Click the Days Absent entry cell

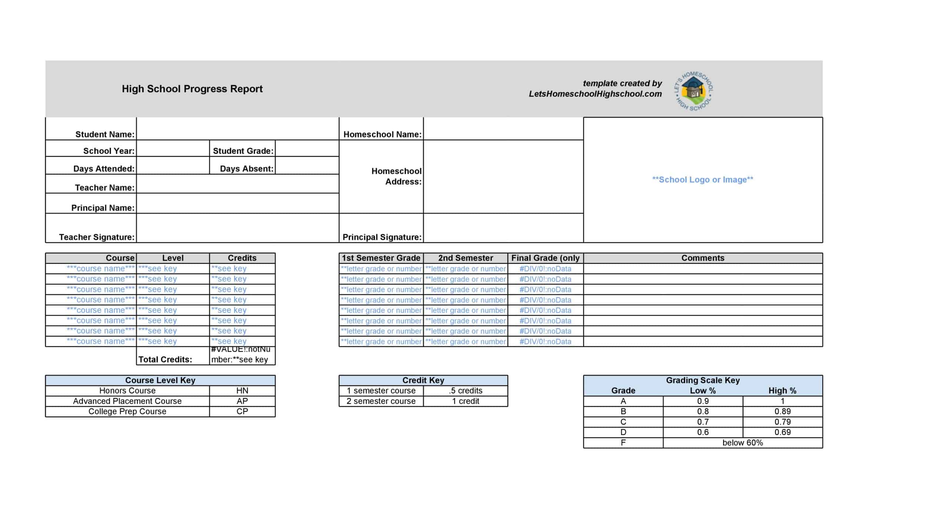(x=307, y=165)
